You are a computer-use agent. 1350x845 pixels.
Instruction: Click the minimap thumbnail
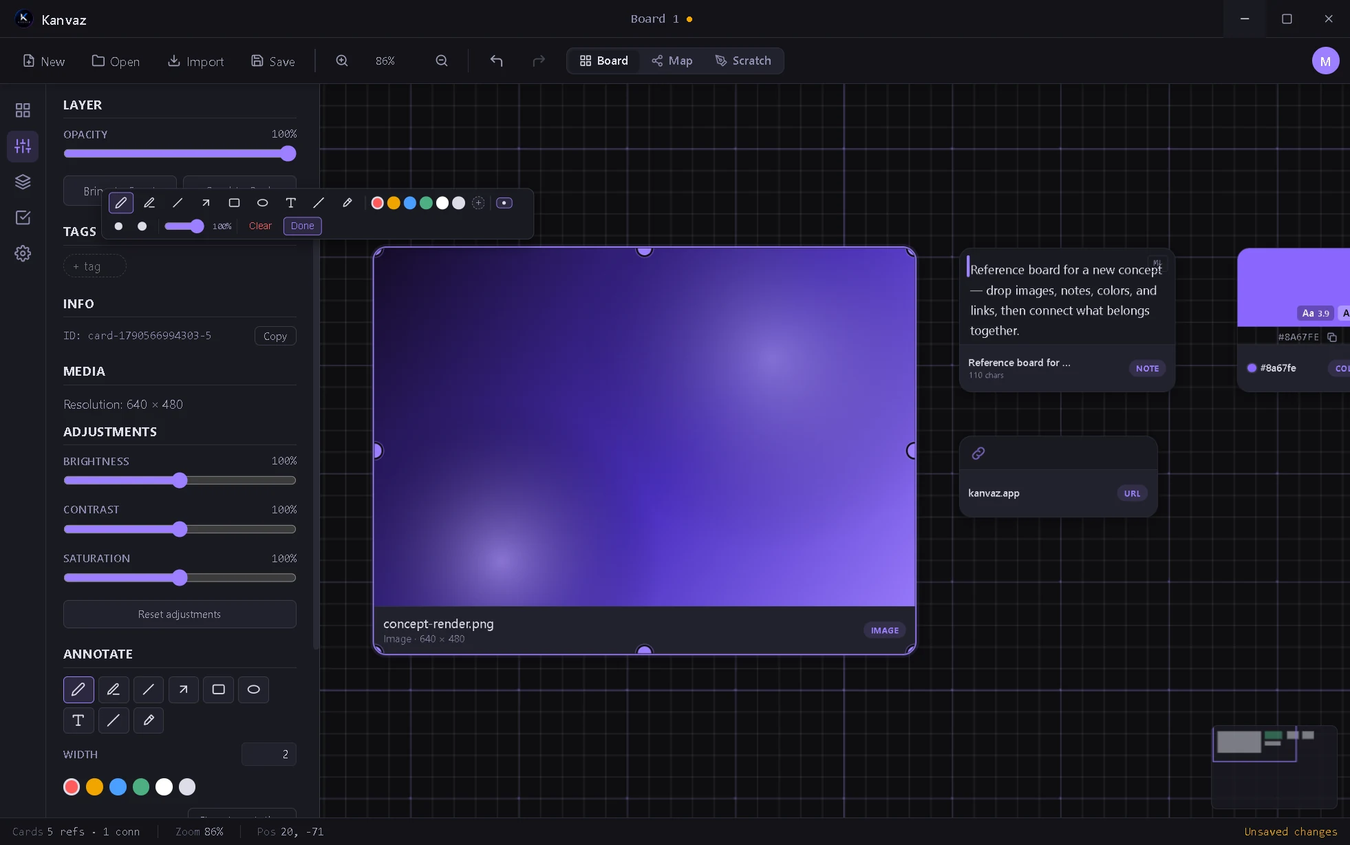(1274, 767)
